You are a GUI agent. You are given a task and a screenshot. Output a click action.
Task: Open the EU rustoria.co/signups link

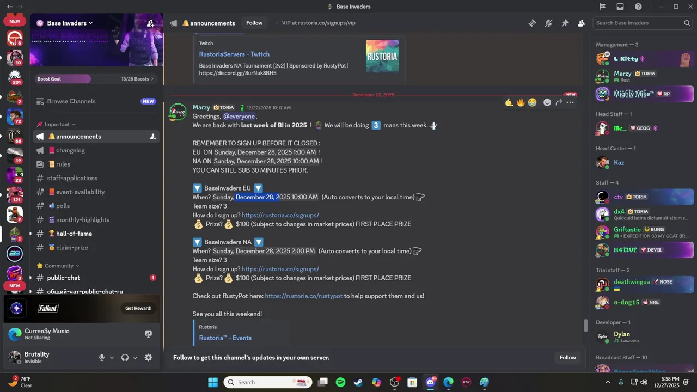[280, 215]
